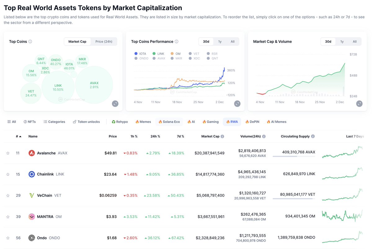The height and width of the screenshot is (250, 372).
Task: Sort table by rank number column
Action: pos(19,136)
